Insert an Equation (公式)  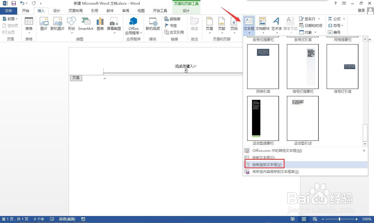(x=334, y=19)
